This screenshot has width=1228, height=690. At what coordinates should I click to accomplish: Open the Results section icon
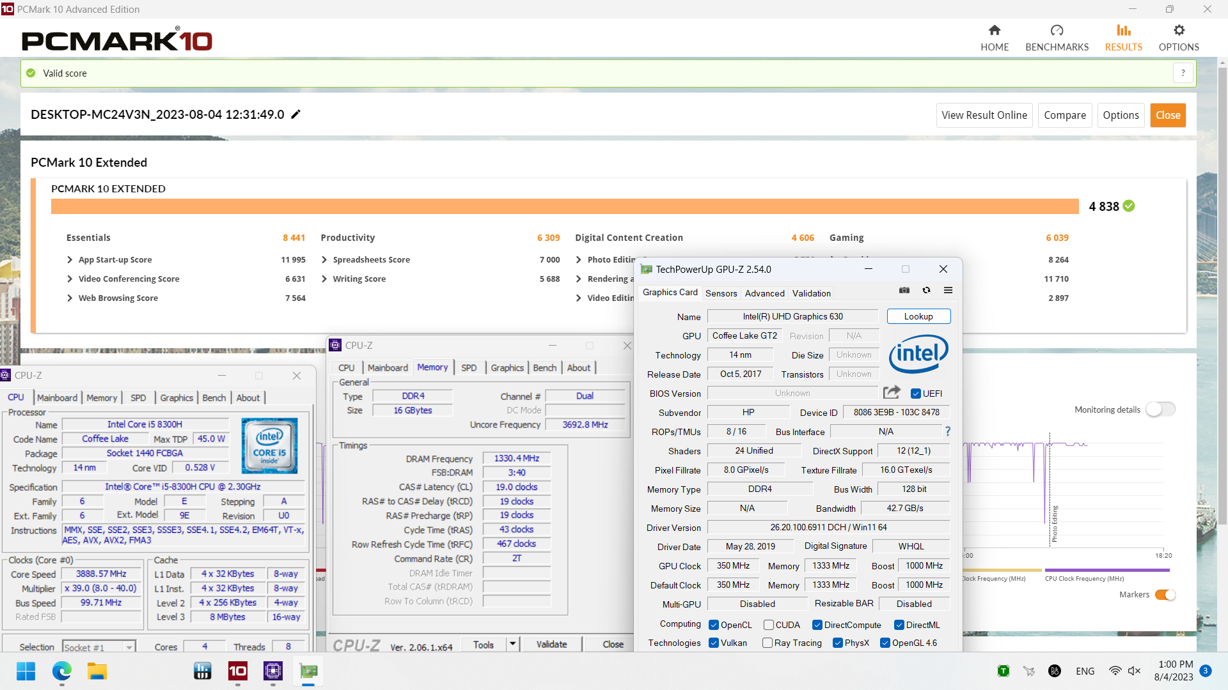click(x=1124, y=30)
